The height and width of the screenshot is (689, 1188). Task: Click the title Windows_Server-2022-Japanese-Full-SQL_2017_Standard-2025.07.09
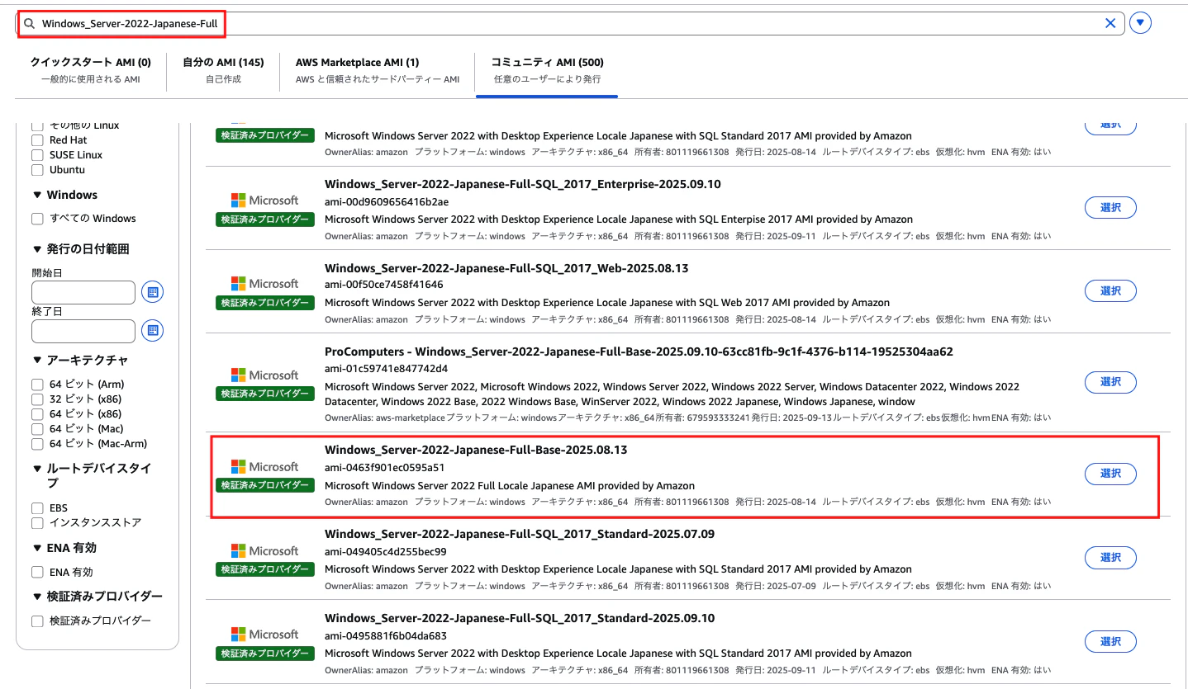click(x=520, y=534)
